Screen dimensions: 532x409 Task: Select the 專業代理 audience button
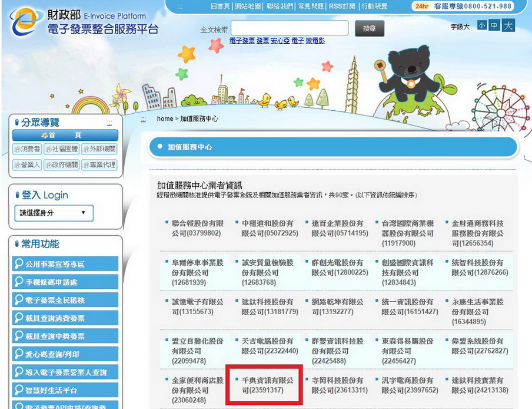99,165
